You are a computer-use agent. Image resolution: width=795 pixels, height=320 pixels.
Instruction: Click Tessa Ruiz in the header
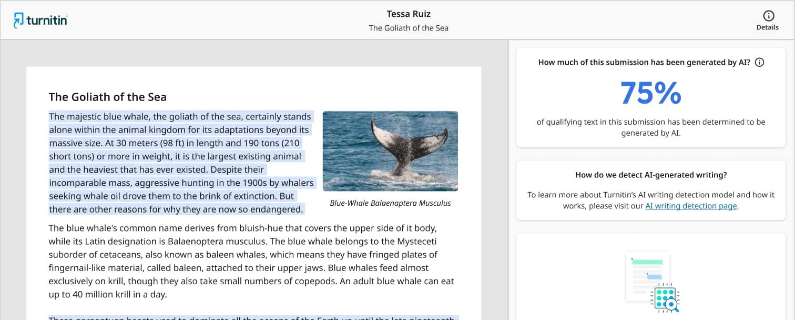409,14
